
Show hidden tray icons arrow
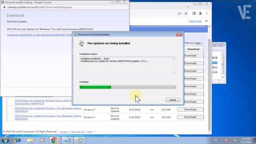pyautogui.click(x=221, y=140)
